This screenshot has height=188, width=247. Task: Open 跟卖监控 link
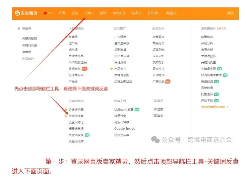(159, 69)
